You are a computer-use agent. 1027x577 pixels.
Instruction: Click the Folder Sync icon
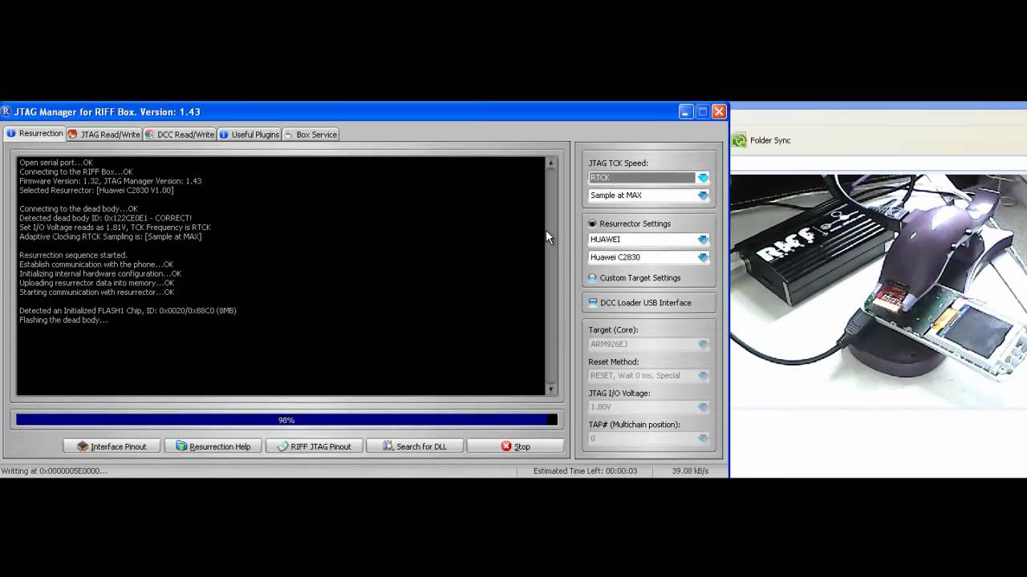739,140
